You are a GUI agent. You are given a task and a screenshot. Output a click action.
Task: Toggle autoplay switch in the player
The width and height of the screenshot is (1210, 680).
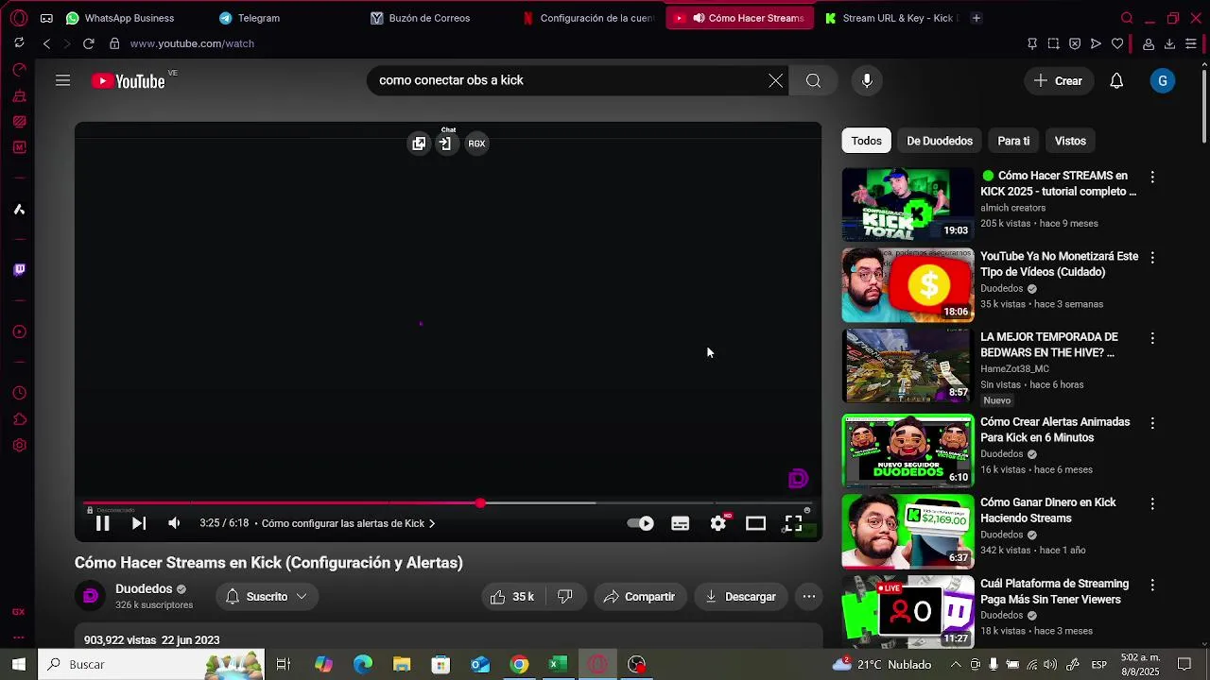(641, 523)
